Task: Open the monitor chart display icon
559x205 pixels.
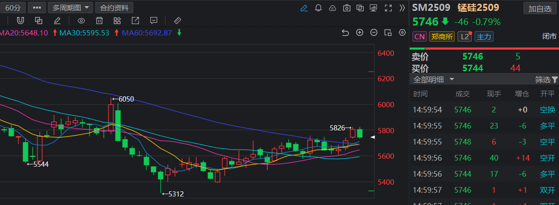Action: tap(374, 8)
